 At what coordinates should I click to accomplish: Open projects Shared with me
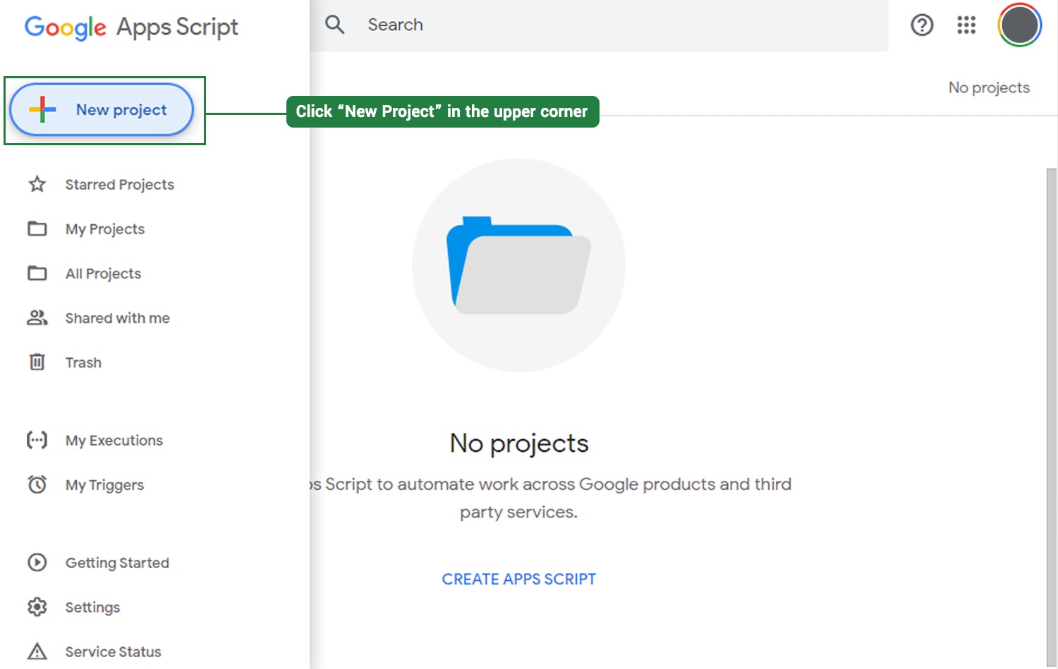tap(117, 318)
